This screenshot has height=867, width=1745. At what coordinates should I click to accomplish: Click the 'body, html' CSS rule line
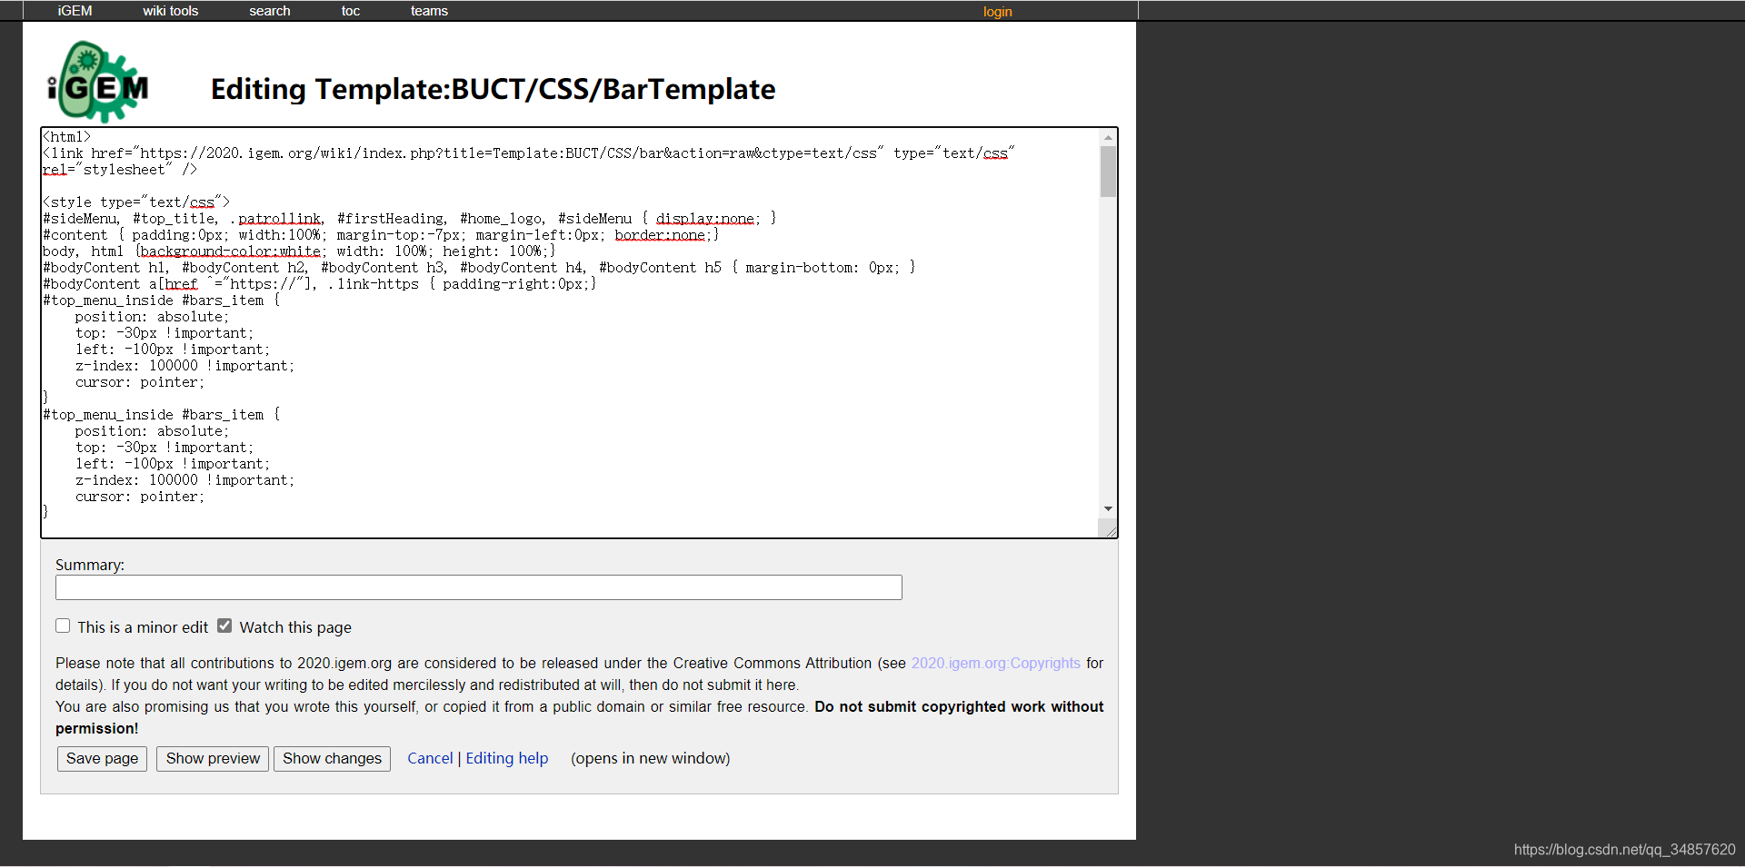[x=299, y=251]
